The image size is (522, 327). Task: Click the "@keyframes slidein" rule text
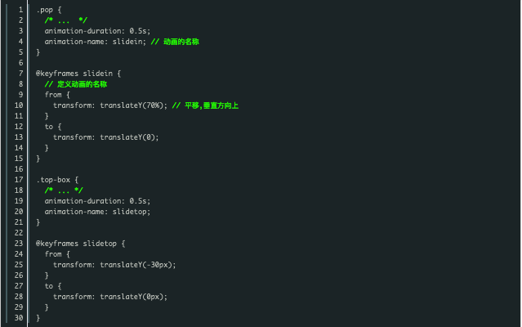(x=74, y=74)
